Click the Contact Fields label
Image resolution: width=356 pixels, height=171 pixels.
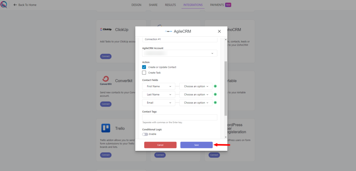[150, 80]
